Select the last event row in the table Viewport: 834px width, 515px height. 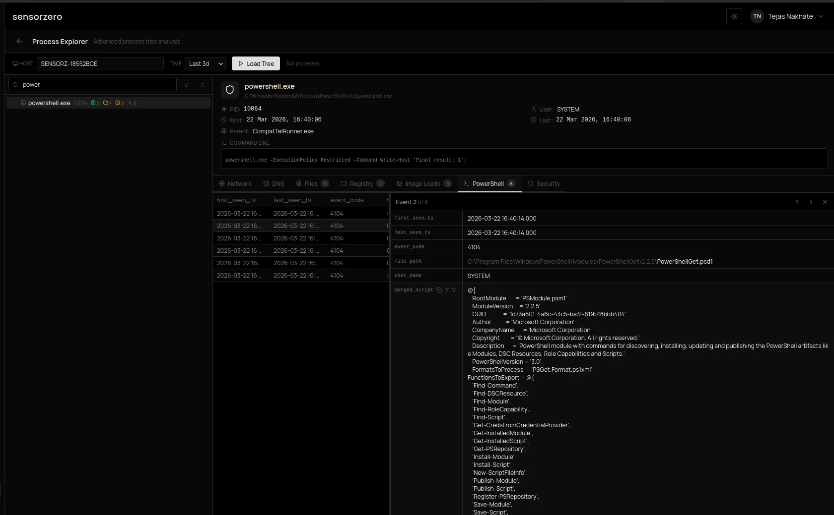tap(301, 275)
